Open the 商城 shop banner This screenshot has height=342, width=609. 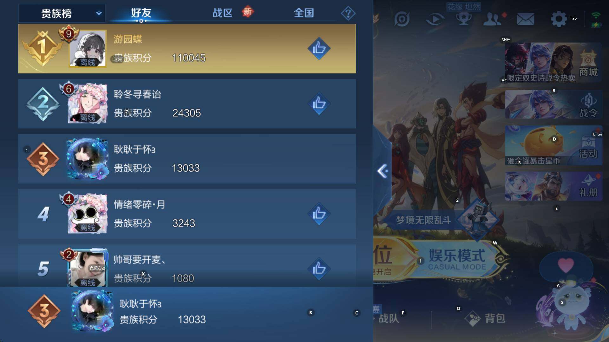click(553, 63)
